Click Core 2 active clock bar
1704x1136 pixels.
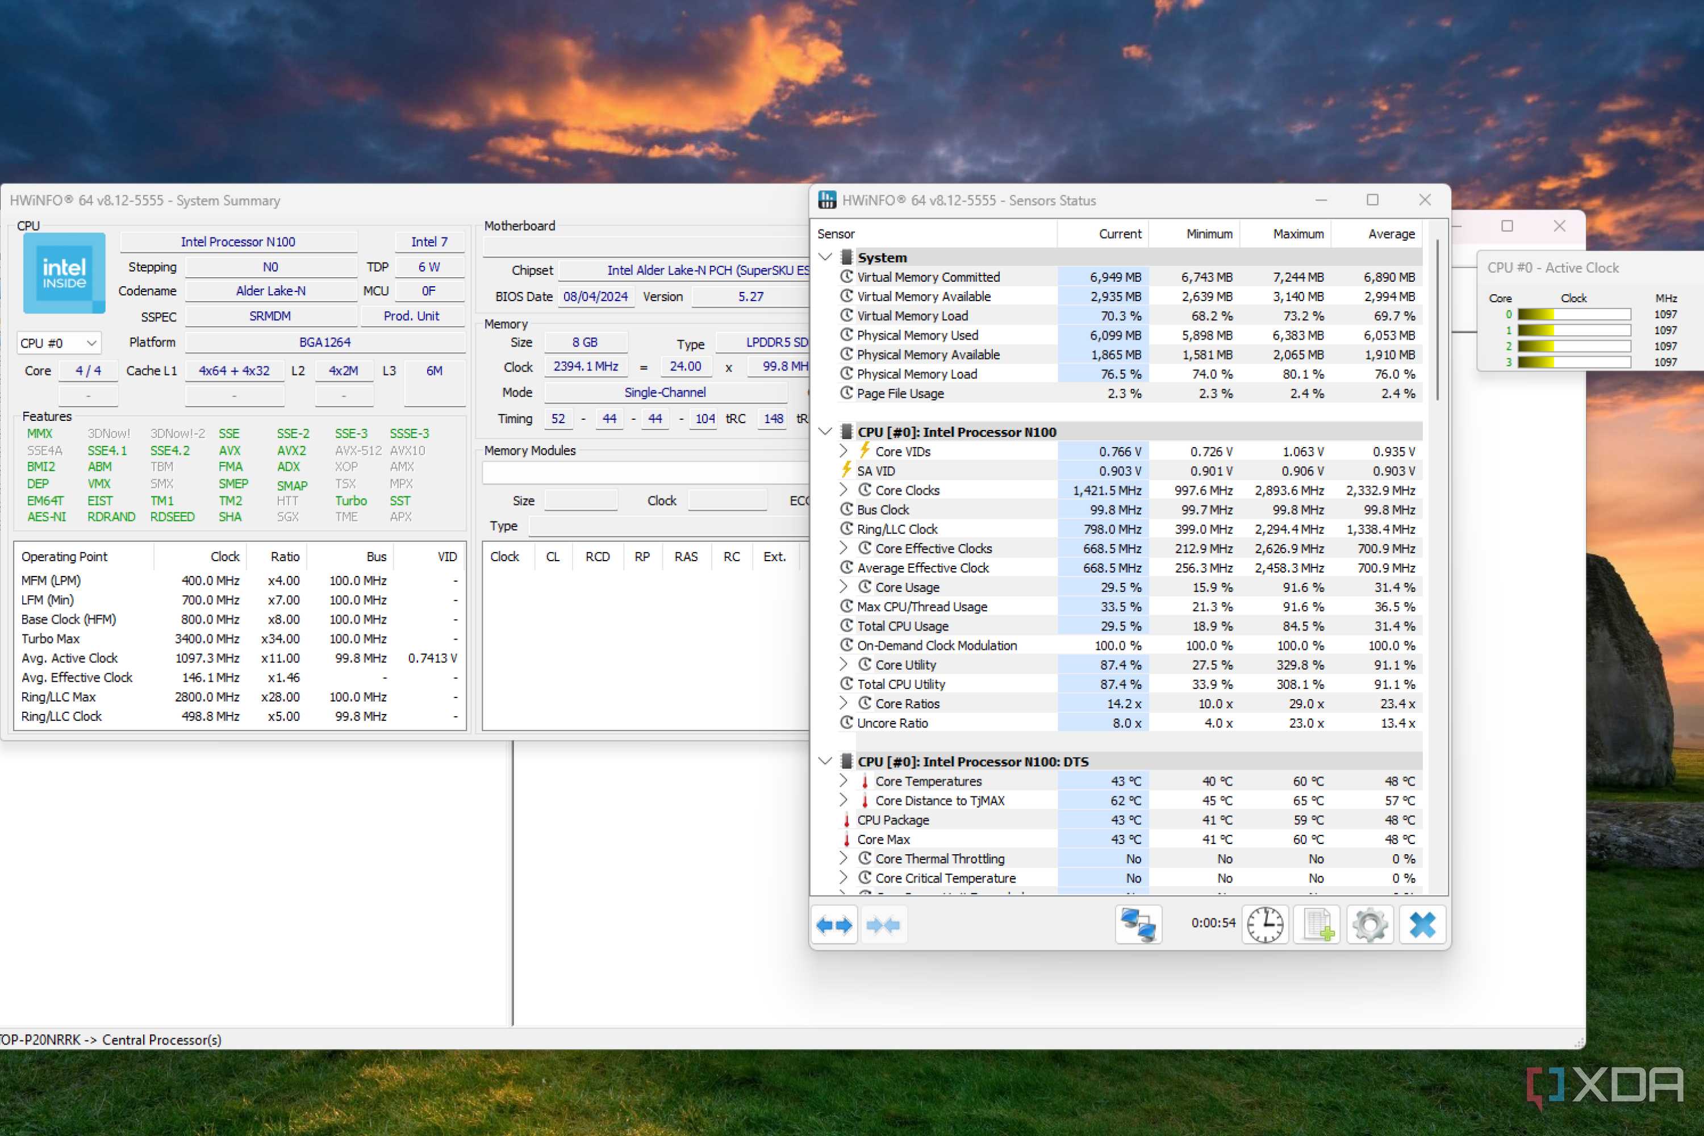pos(1574,346)
